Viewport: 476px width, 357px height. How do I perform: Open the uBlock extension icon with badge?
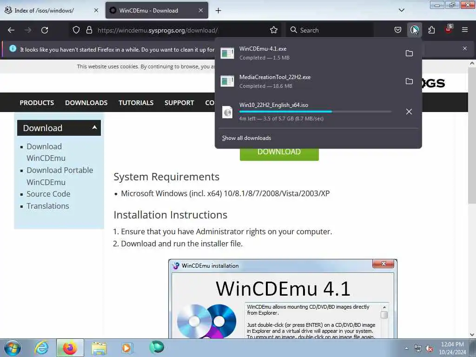[449, 29]
